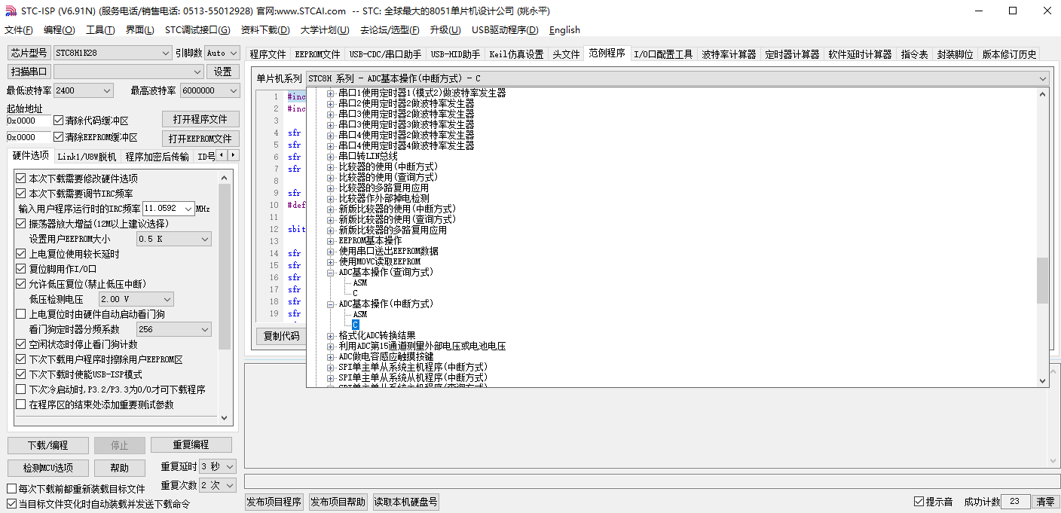Image resolution: width=1061 pixels, height=513 pixels.
Task: Uncheck 清除EEPROM缓冲区 checkbox
Action: [58, 137]
